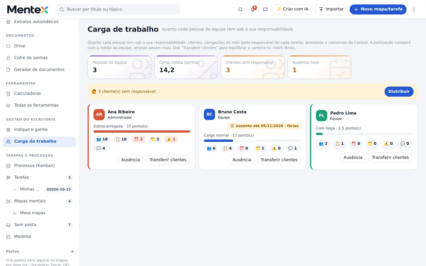Click Criar com IA button
This screenshot has height=266, width=426.
coord(292,9)
